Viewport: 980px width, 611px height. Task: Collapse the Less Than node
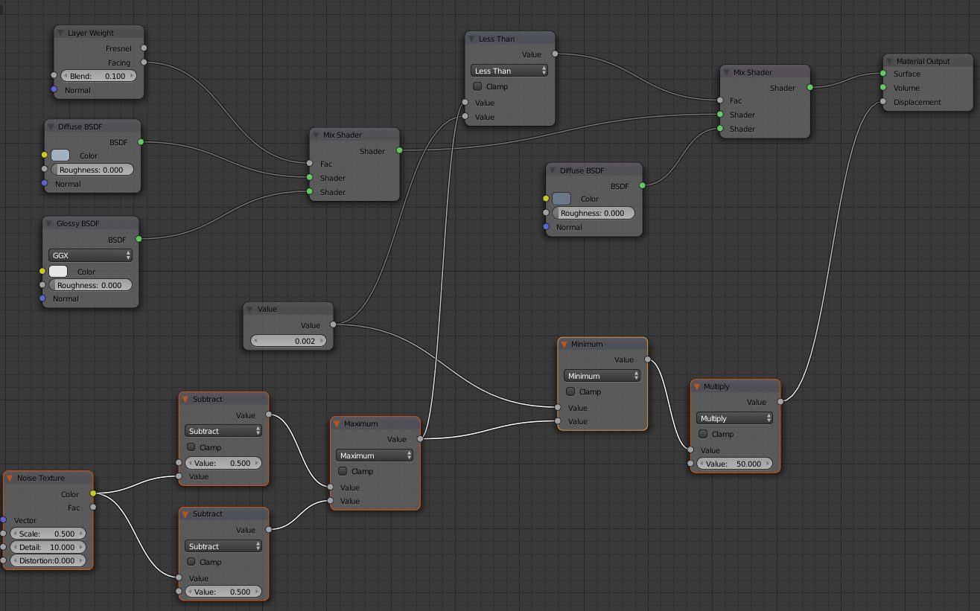[x=472, y=39]
